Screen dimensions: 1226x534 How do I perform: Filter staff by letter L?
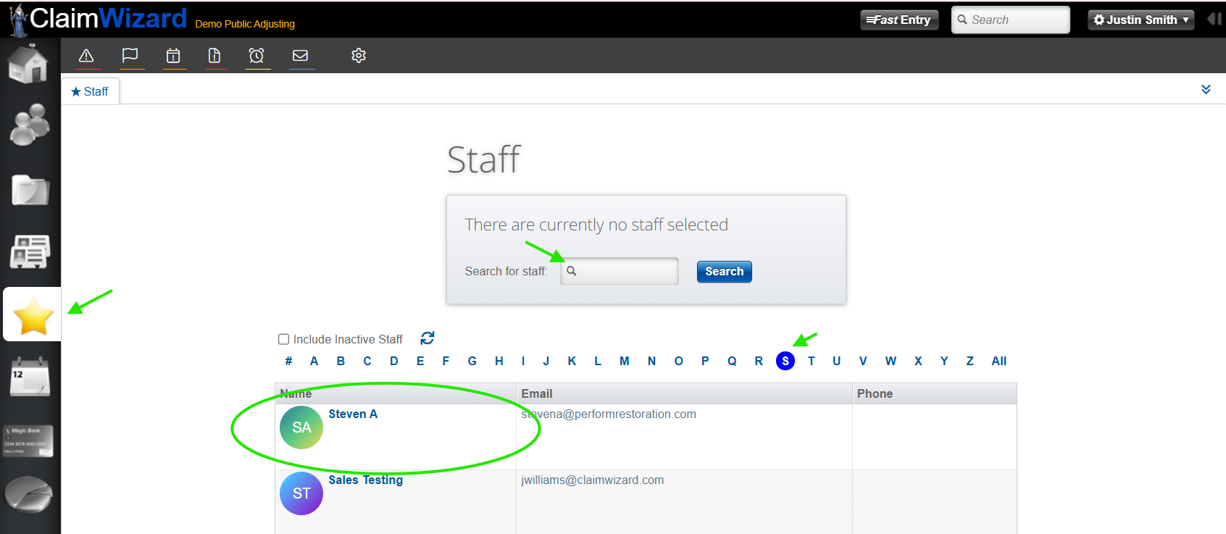point(598,361)
